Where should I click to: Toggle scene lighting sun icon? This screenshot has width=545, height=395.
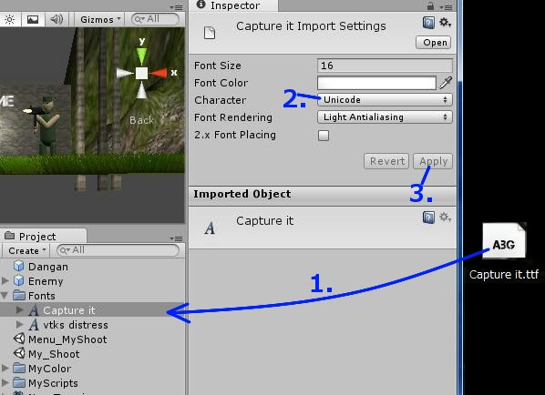coord(9,19)
